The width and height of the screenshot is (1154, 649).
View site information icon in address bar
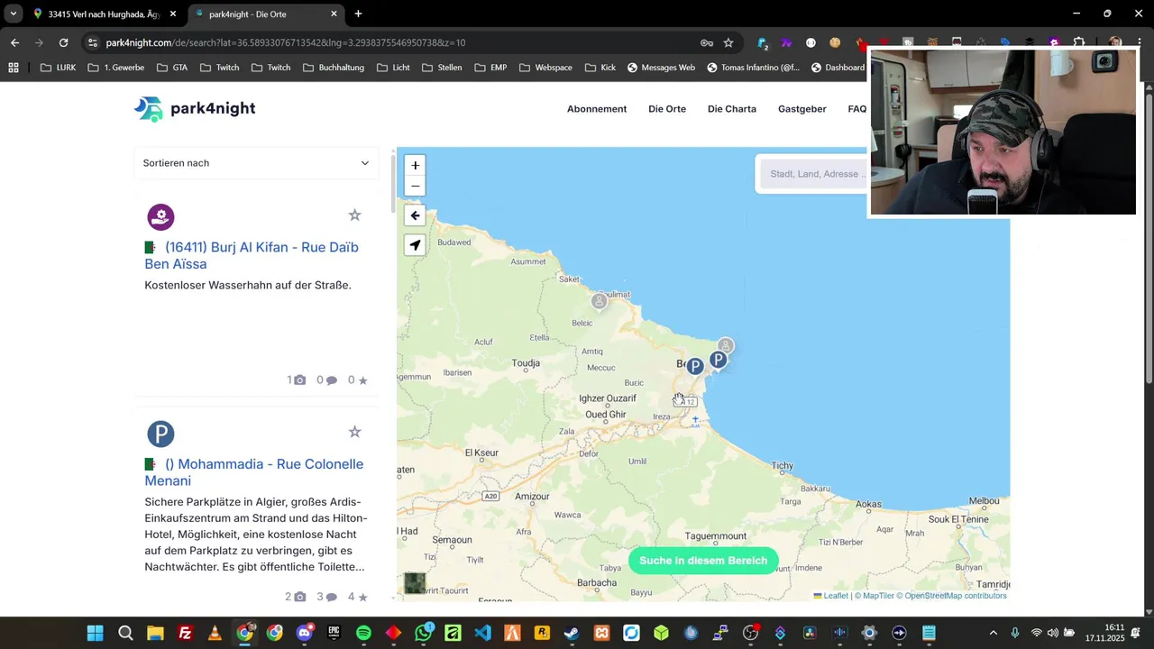pos(92,42)
